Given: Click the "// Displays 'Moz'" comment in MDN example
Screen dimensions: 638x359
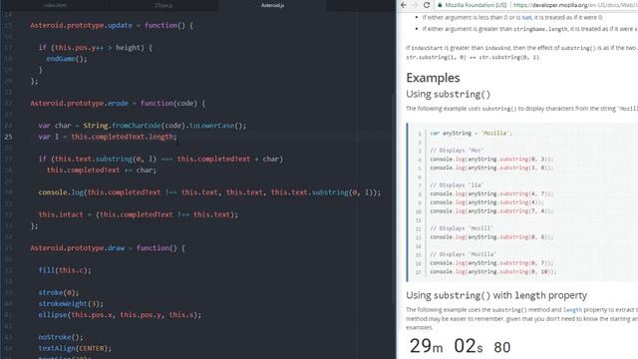Looking at the screenshot, I should pos(457,151).
